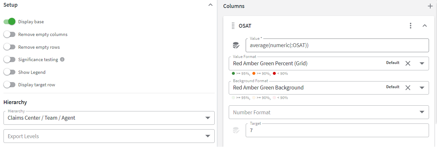Add a new column with plus icon
The image size is (437, 148).
430,6
